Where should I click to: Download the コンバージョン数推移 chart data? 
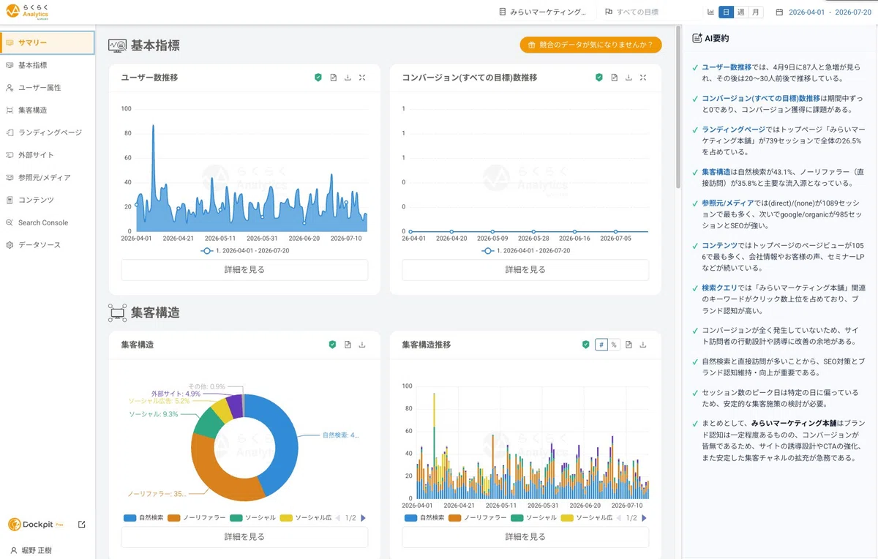pyautogui.click(x=629, y=78)
